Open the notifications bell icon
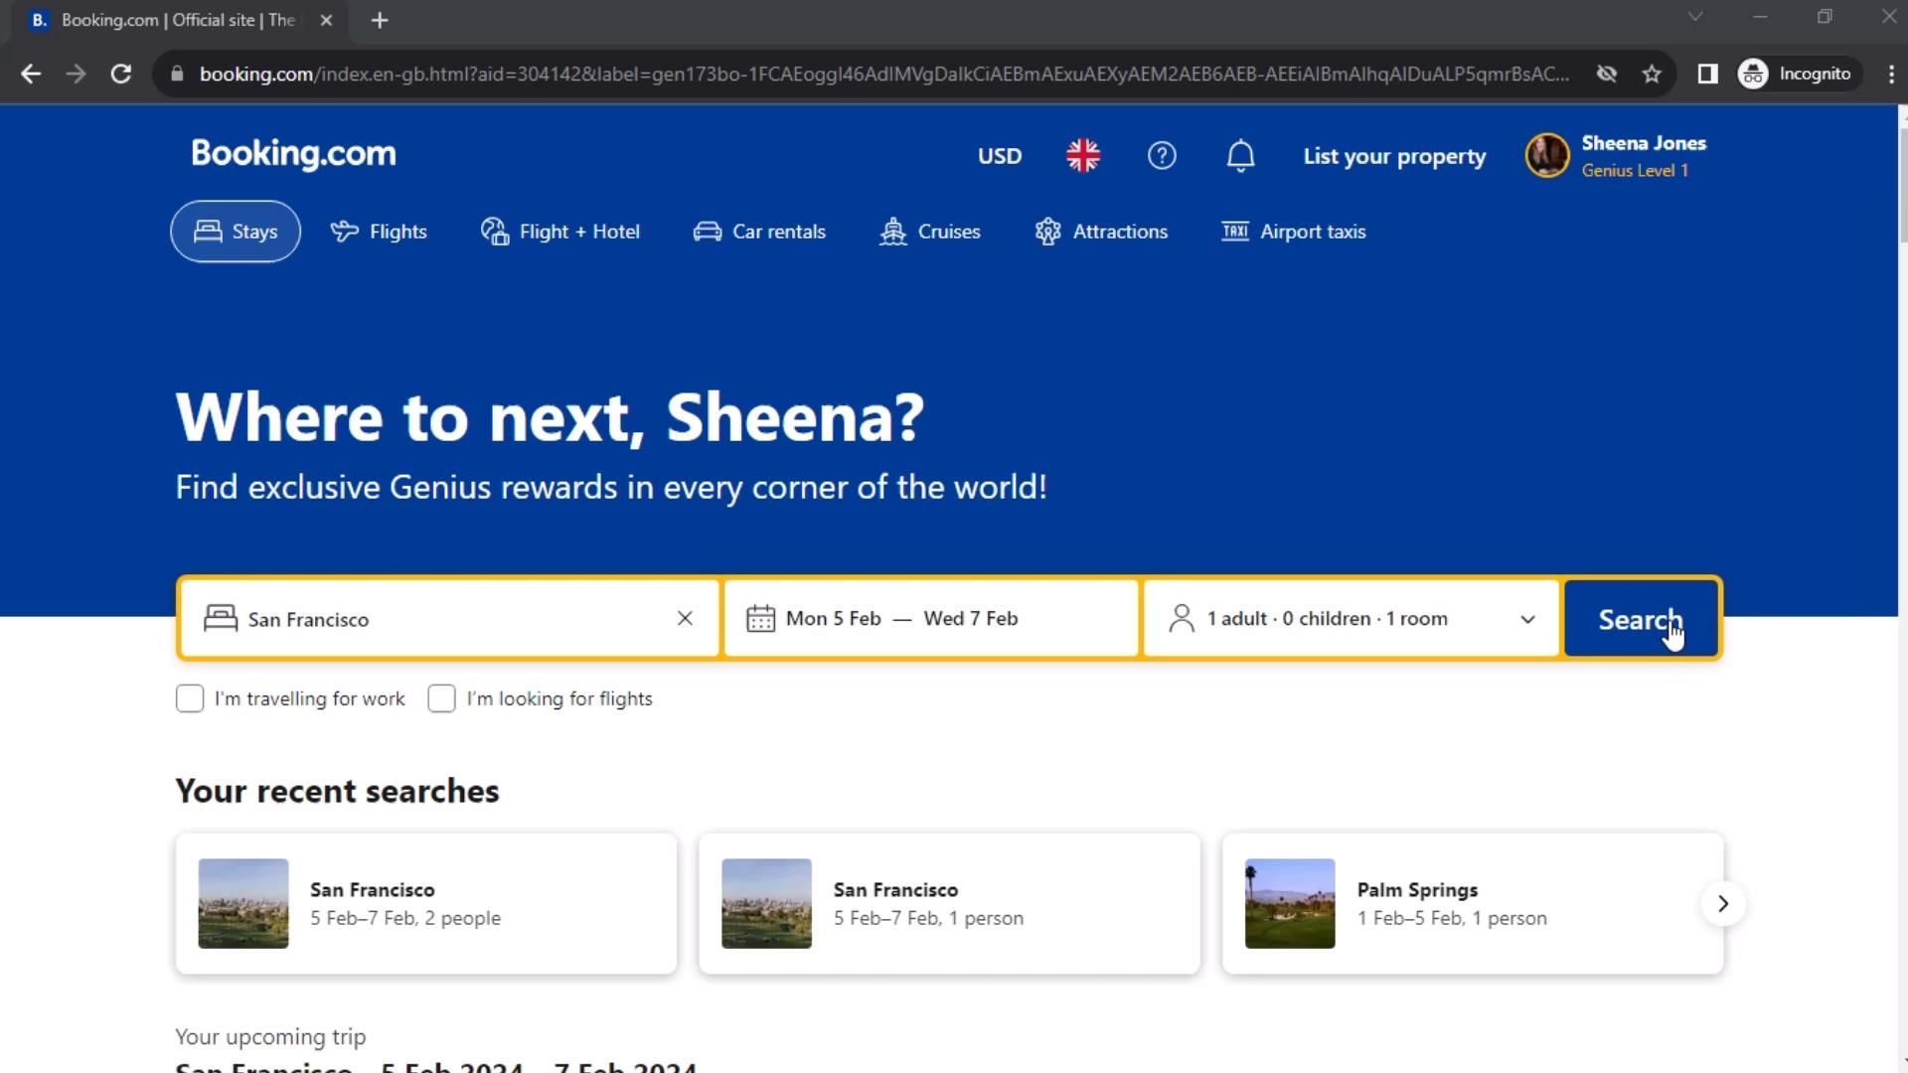This screenshot has height=1073, width=1908. tap(1240, 156)
